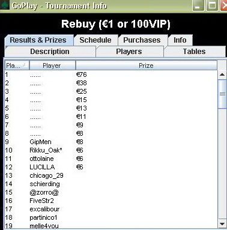Sort by the Prize column header
Image resolution: width=227 pixels, height=230 pixels.
146,65
